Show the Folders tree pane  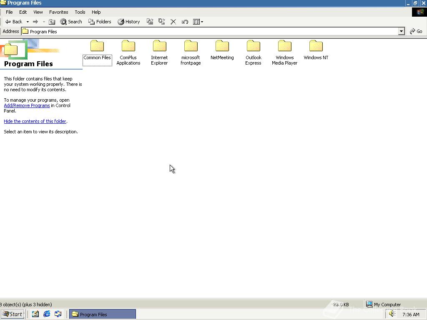pos(100,22)
